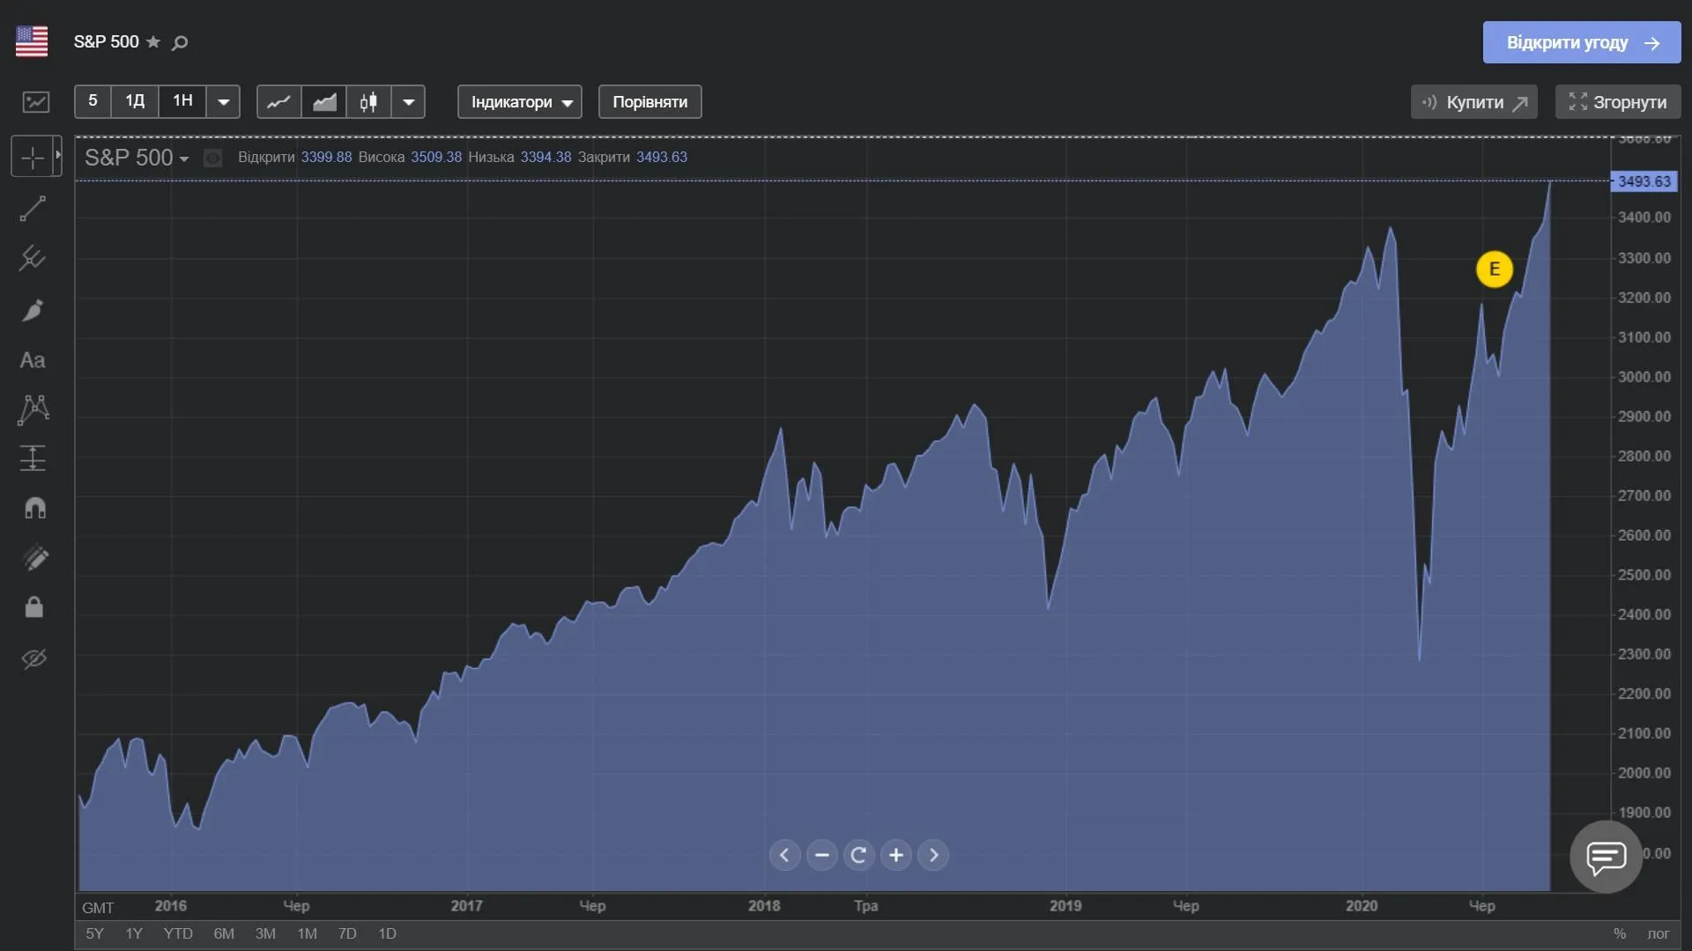
Task: Click current price label 3493.63
Action: click(x=1644, y=181)
